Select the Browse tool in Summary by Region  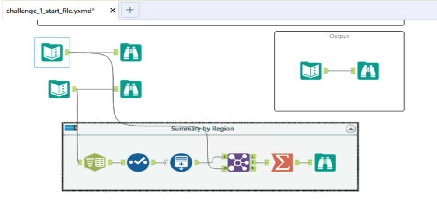325,162
